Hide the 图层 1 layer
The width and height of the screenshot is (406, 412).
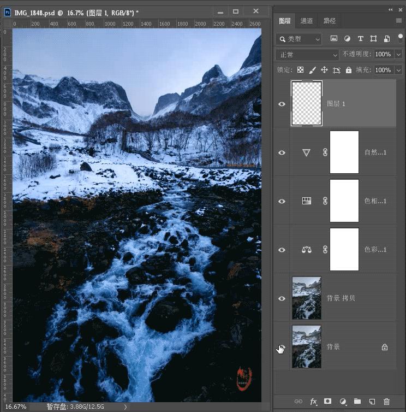[282, 104]
